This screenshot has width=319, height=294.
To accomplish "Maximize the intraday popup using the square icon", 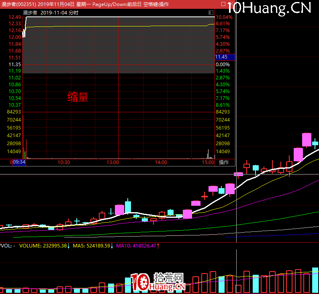I will pyautogui.click(x=223, y=4).
